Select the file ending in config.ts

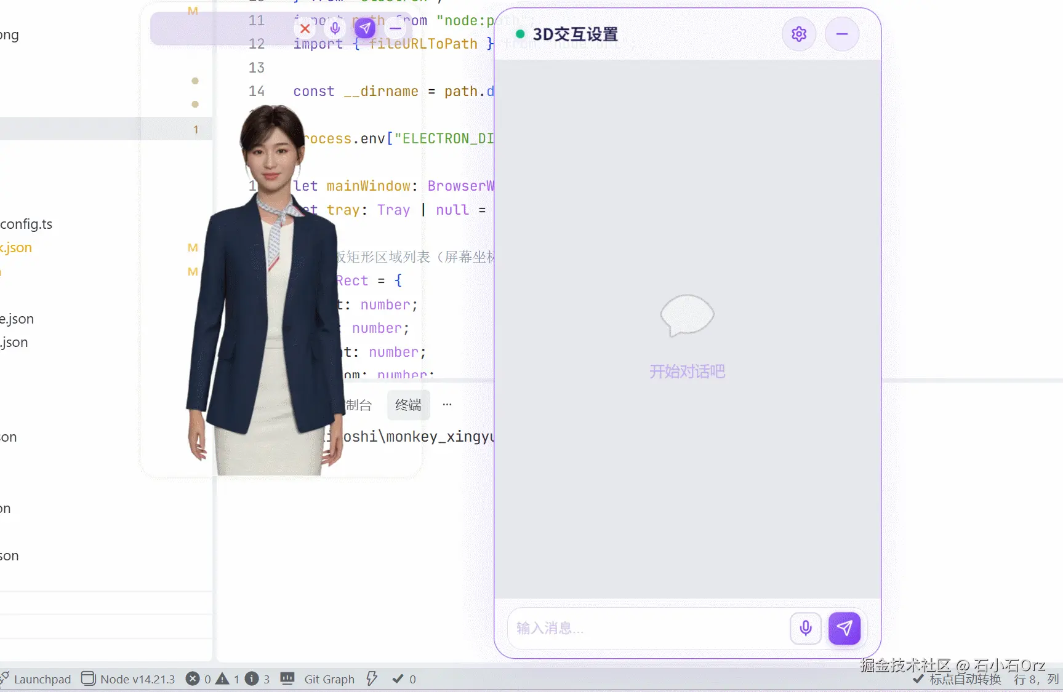[26, 224]
